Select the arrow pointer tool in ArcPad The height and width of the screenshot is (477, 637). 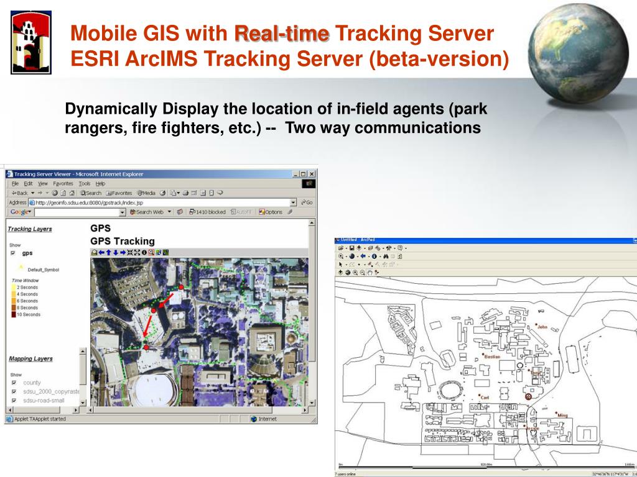(340, 265)
